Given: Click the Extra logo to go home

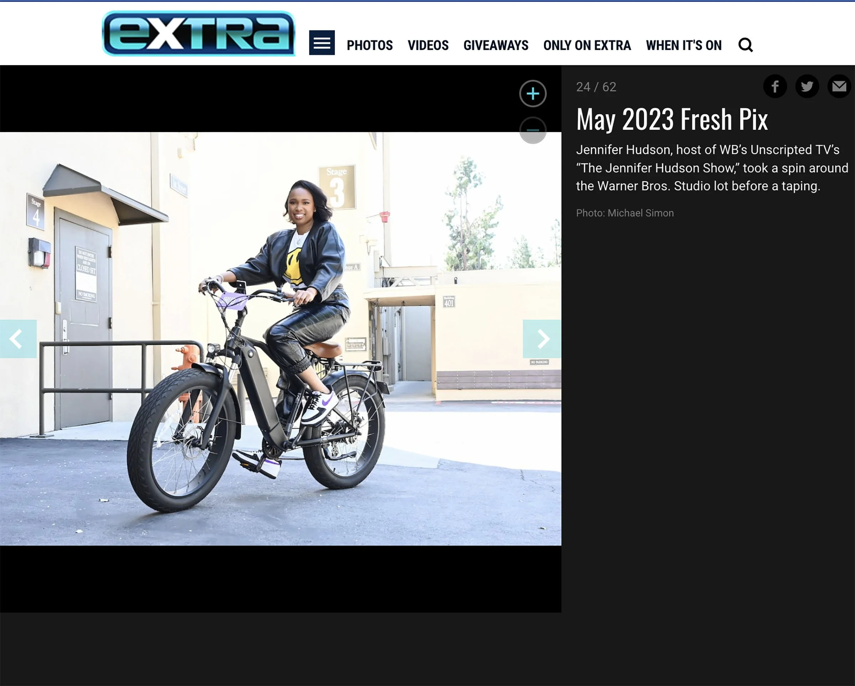Looking at the screenshot, I should pos(199,33).
